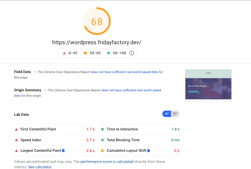
Task: Switch Lab Data to compact bar view
Action: click(x=167, y=114)
